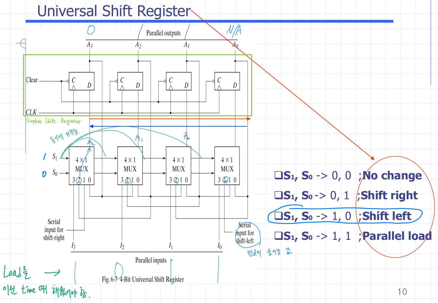Click the Universal Shift Register title

114,11
